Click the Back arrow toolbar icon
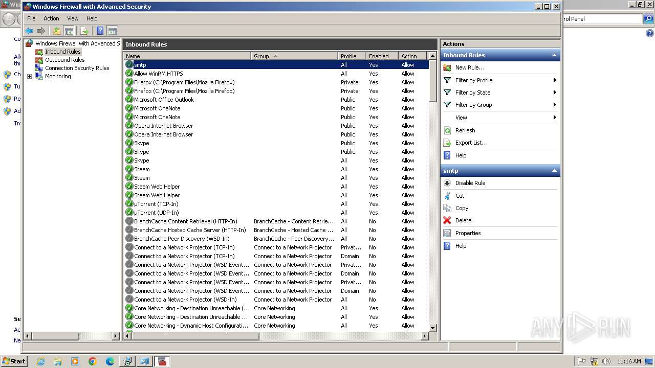The width and height of the screenshot is (655, 368). pos(29,31)
